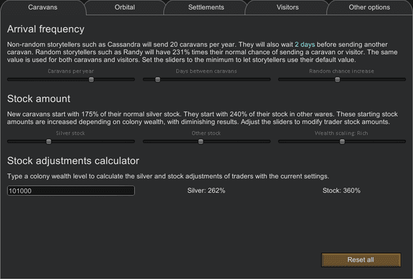Go to the Other options tab

point(369,8)
